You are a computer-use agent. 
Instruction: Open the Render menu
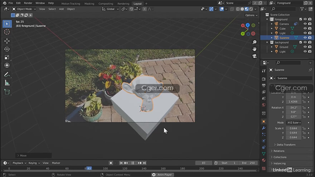tap(28, 3)
